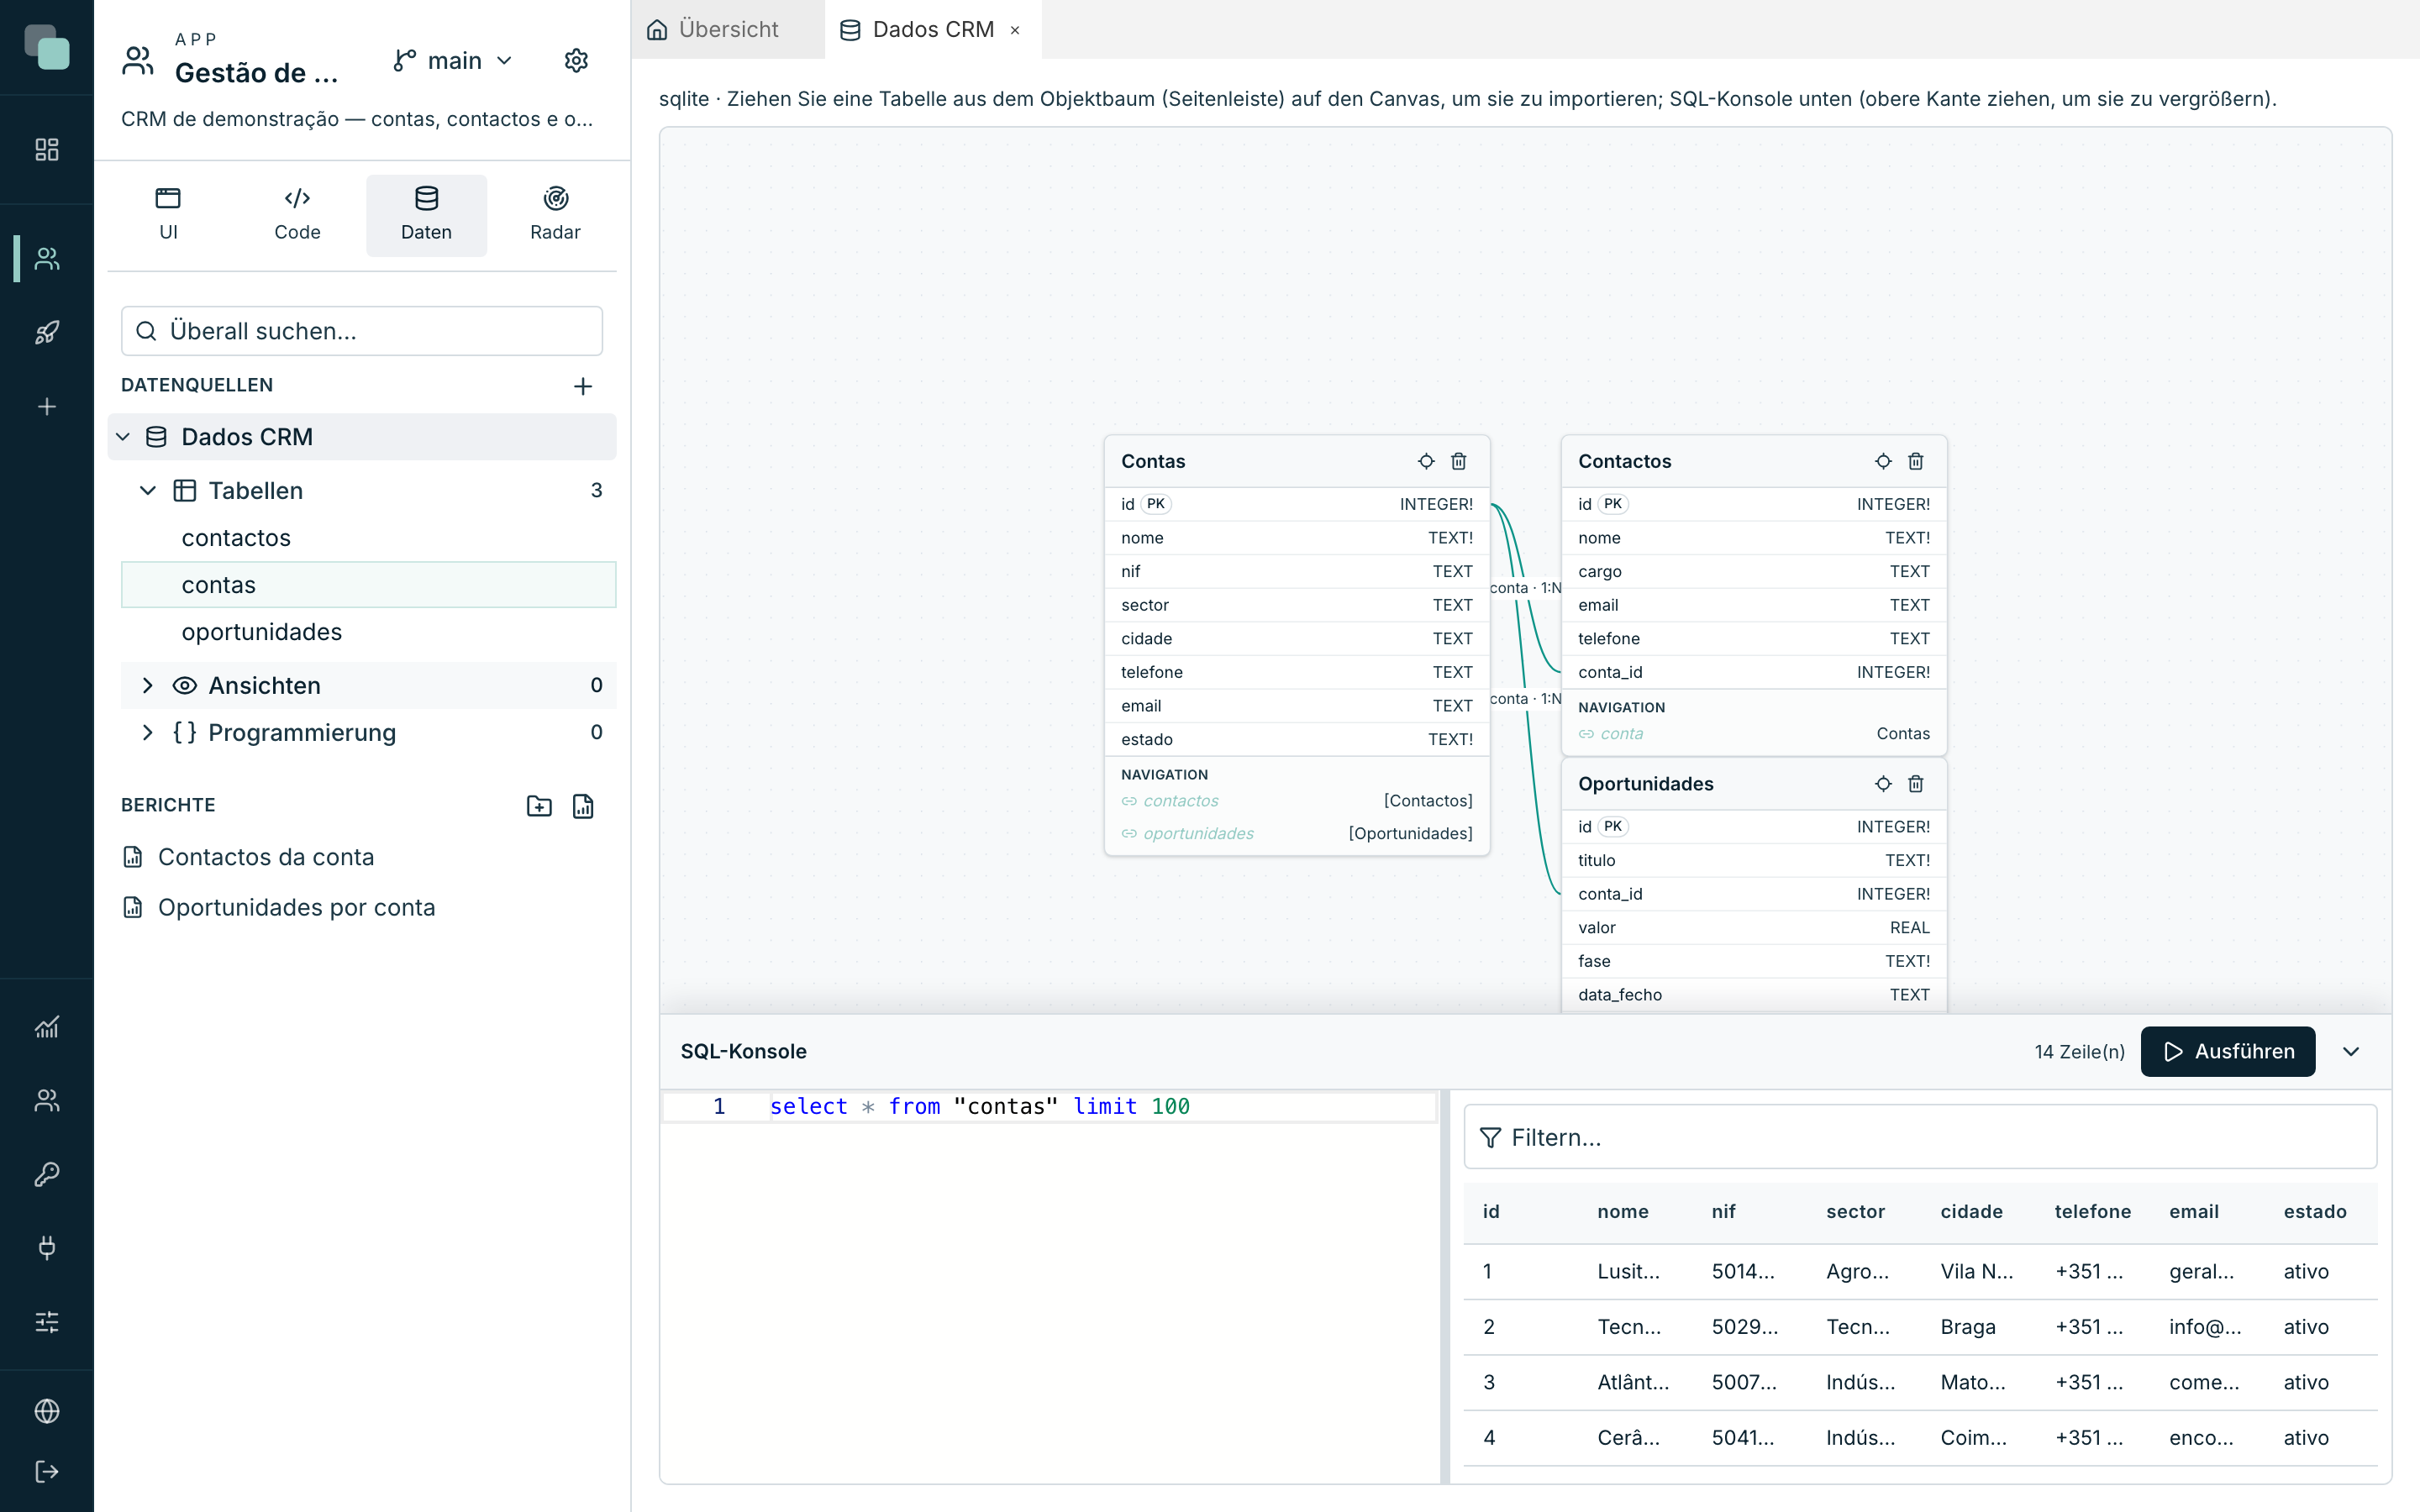Click into the SQL editor line 1
2420x1512 pixels.
coord(1050,1106)
